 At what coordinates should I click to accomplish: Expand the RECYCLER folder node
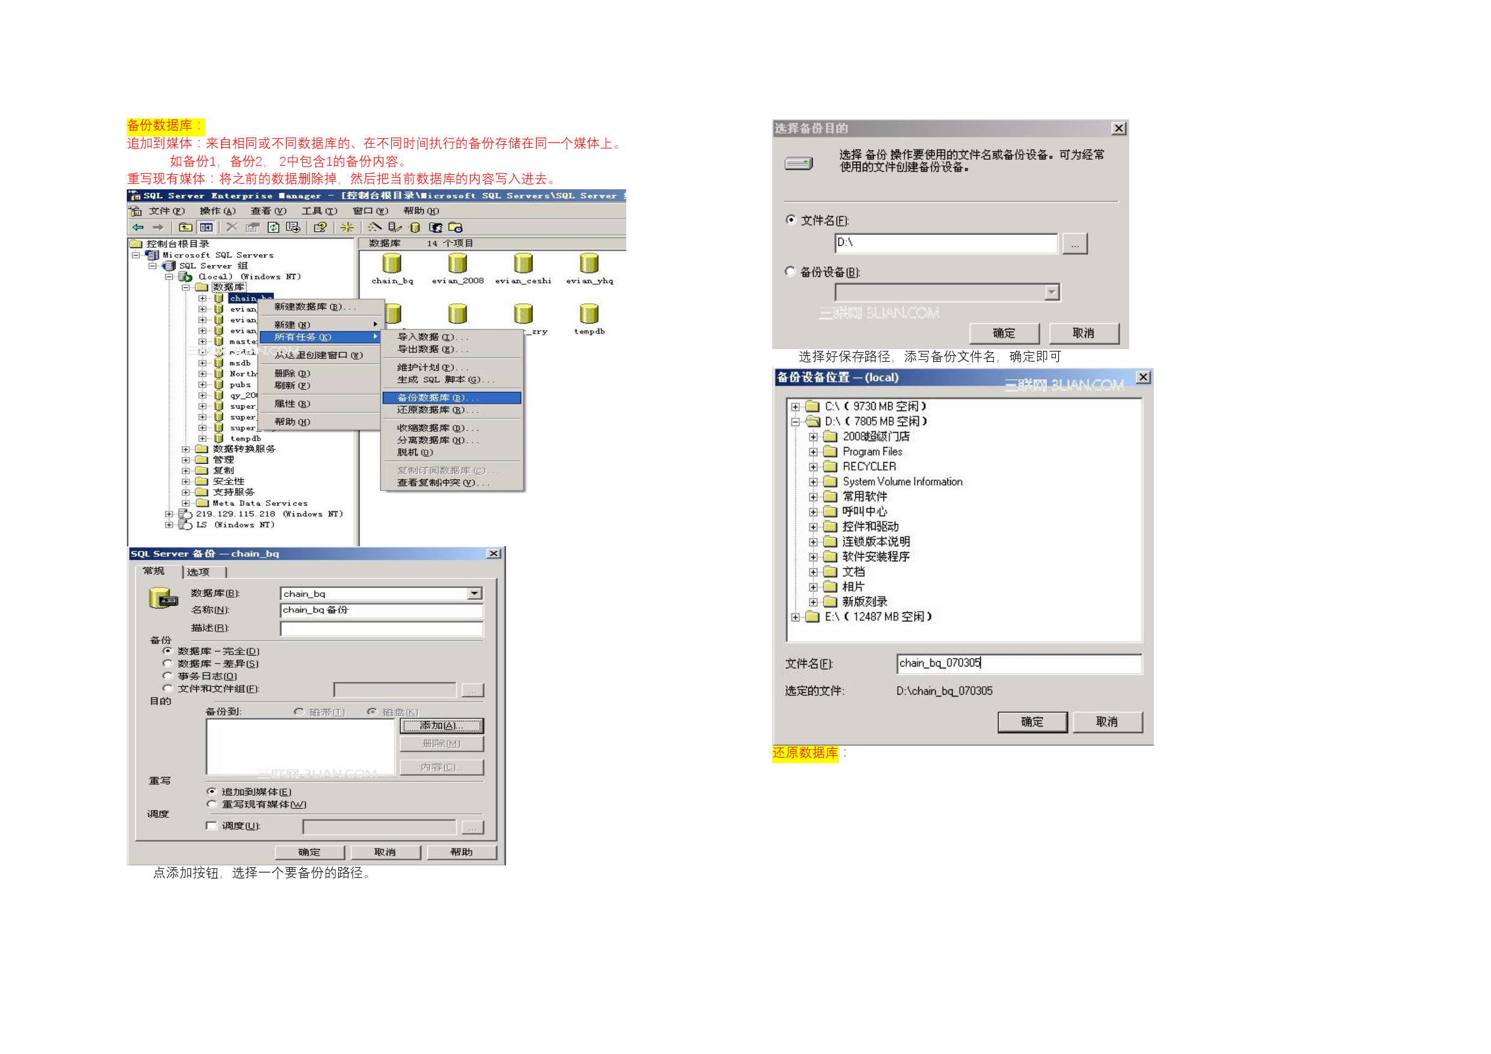click(813, 467)
